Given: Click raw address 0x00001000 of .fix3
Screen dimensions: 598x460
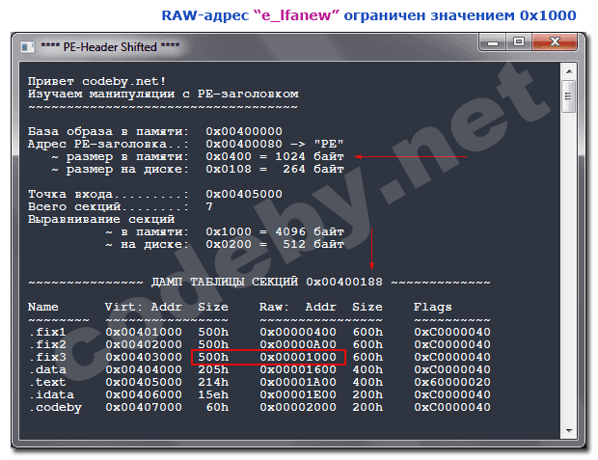Looking at the screenshot, I should [298, 358].
